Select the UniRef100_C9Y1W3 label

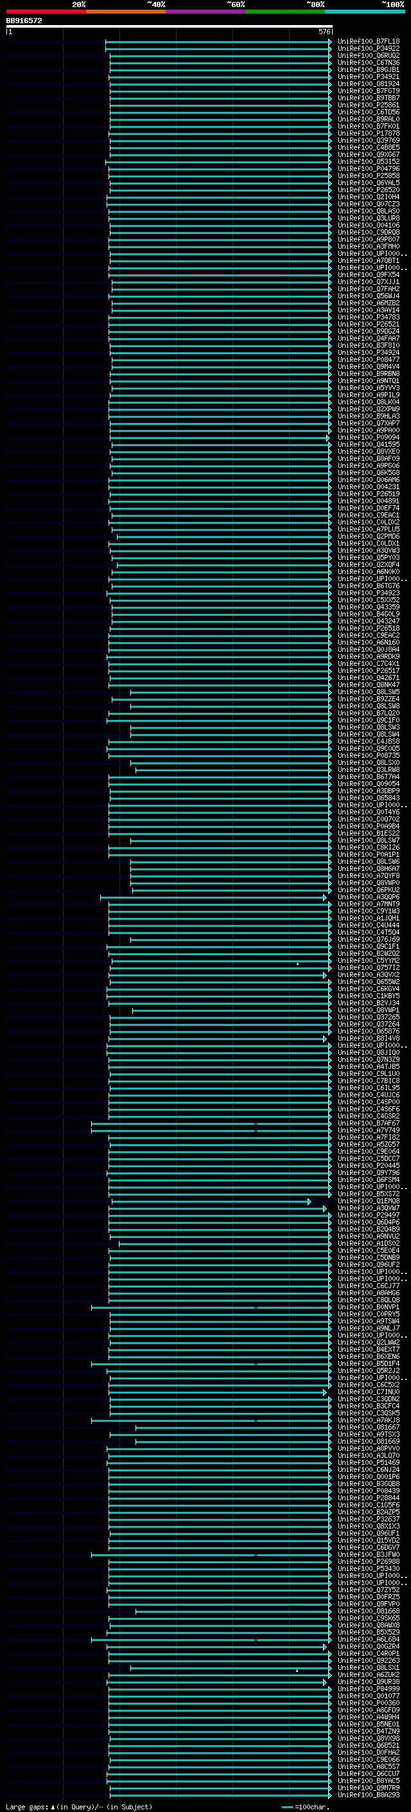click(x=368, y=911)
